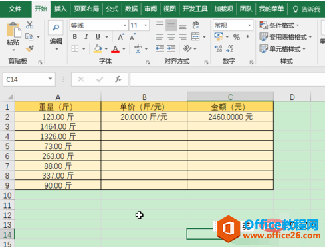Align text left
This screenshot has width=325, height=247.
[160, 37]
